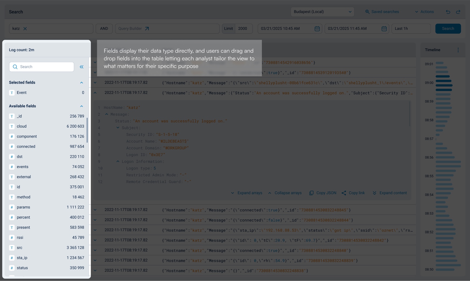This screenshot has height=281, width=470.
Task: Click Copy link text button
Action: [x=357, y=193]
